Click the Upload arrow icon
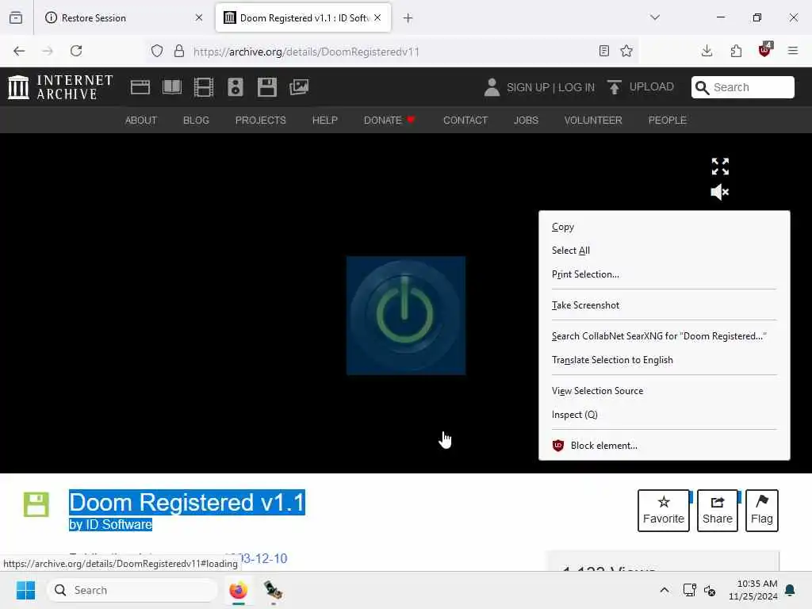 [615, 87]
